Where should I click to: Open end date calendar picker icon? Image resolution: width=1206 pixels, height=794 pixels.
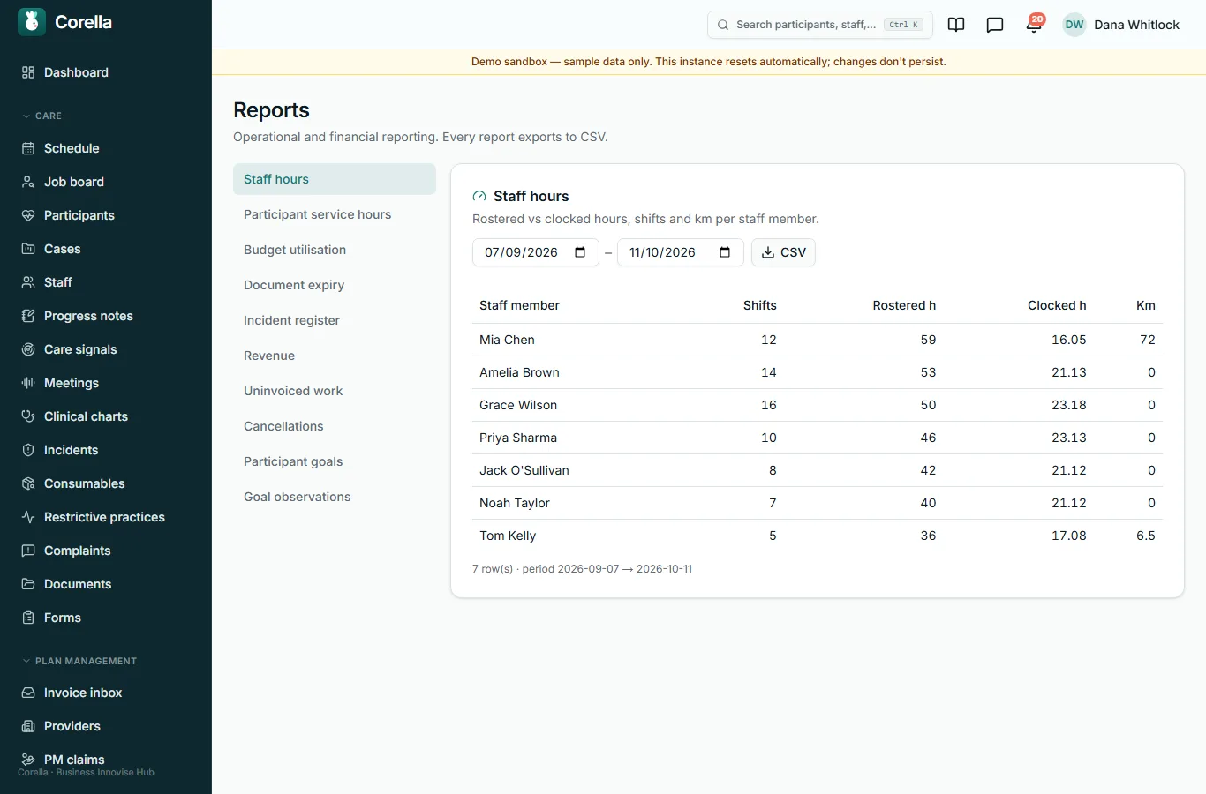[x=725, y=252]
